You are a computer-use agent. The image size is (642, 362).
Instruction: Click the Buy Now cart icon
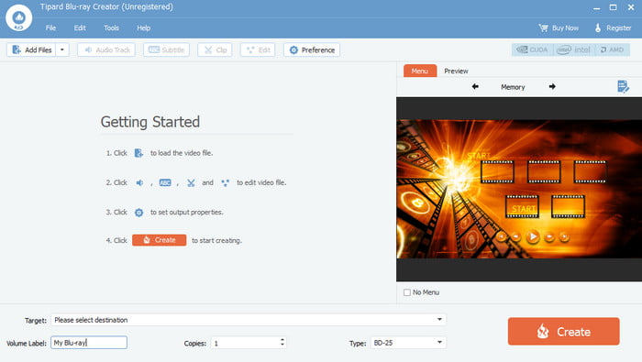(543, 27)
